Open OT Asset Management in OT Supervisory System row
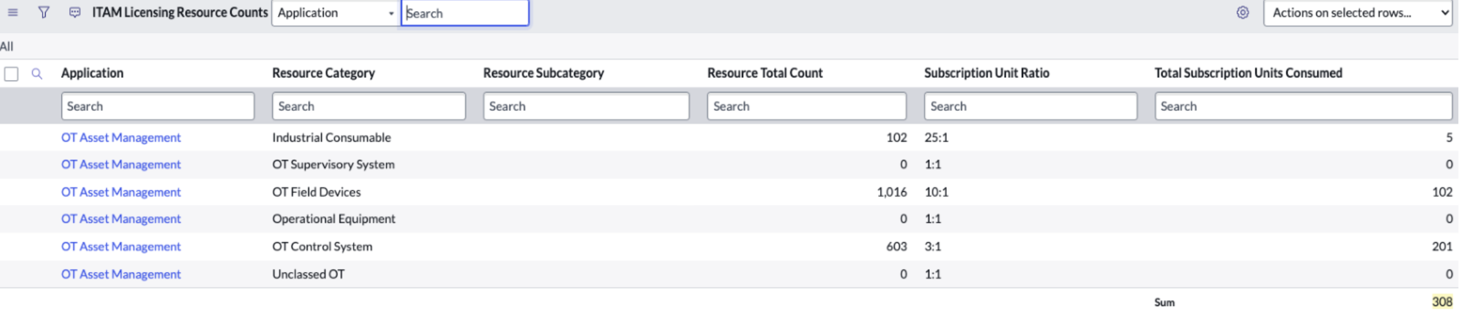This screenshot has width=1463, height=325. (121, 164)
